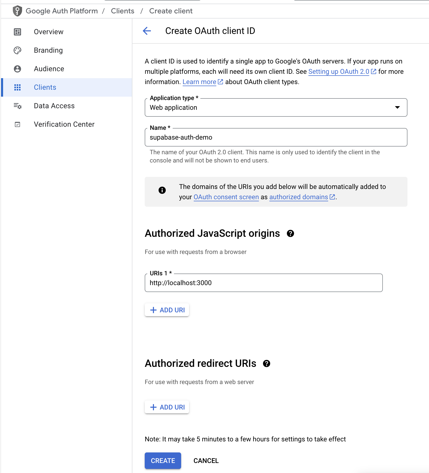The image size is (429, 473).
Task: Click the Application type dropdown arrow
Action: point(397,107)
